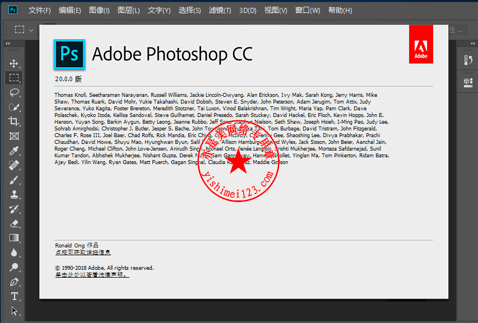
Task: Select the Quick Selection tool
Action: click(14, 107)
